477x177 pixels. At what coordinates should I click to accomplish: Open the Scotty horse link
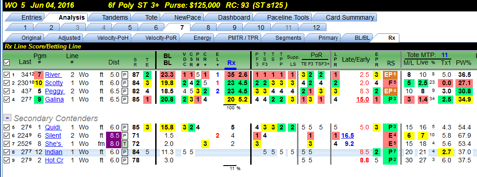click(x=54, y=83)
